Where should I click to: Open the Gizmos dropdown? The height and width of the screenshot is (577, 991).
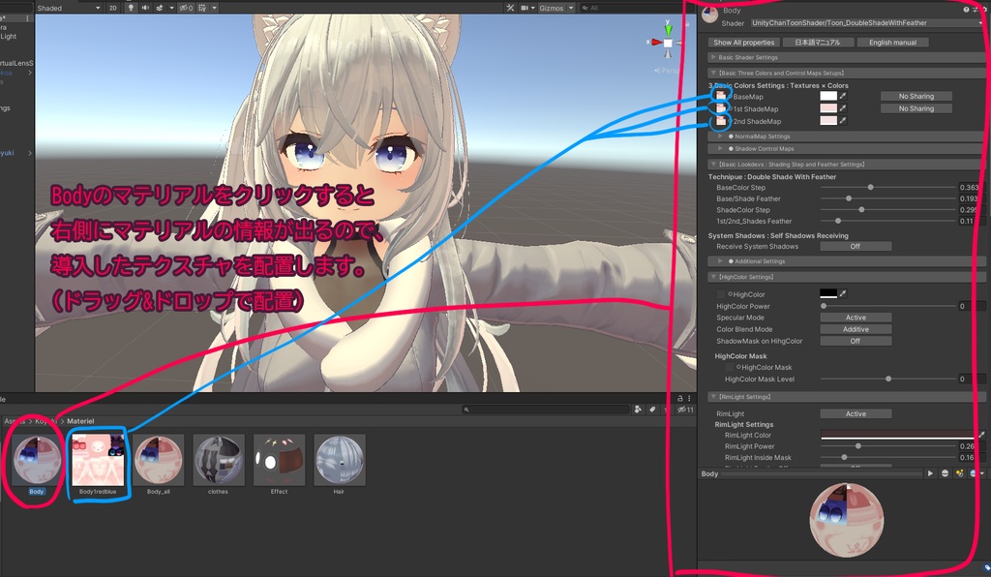(554, 8)
